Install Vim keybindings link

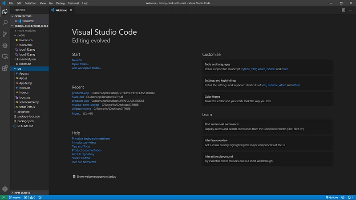(x=264, y=85)
